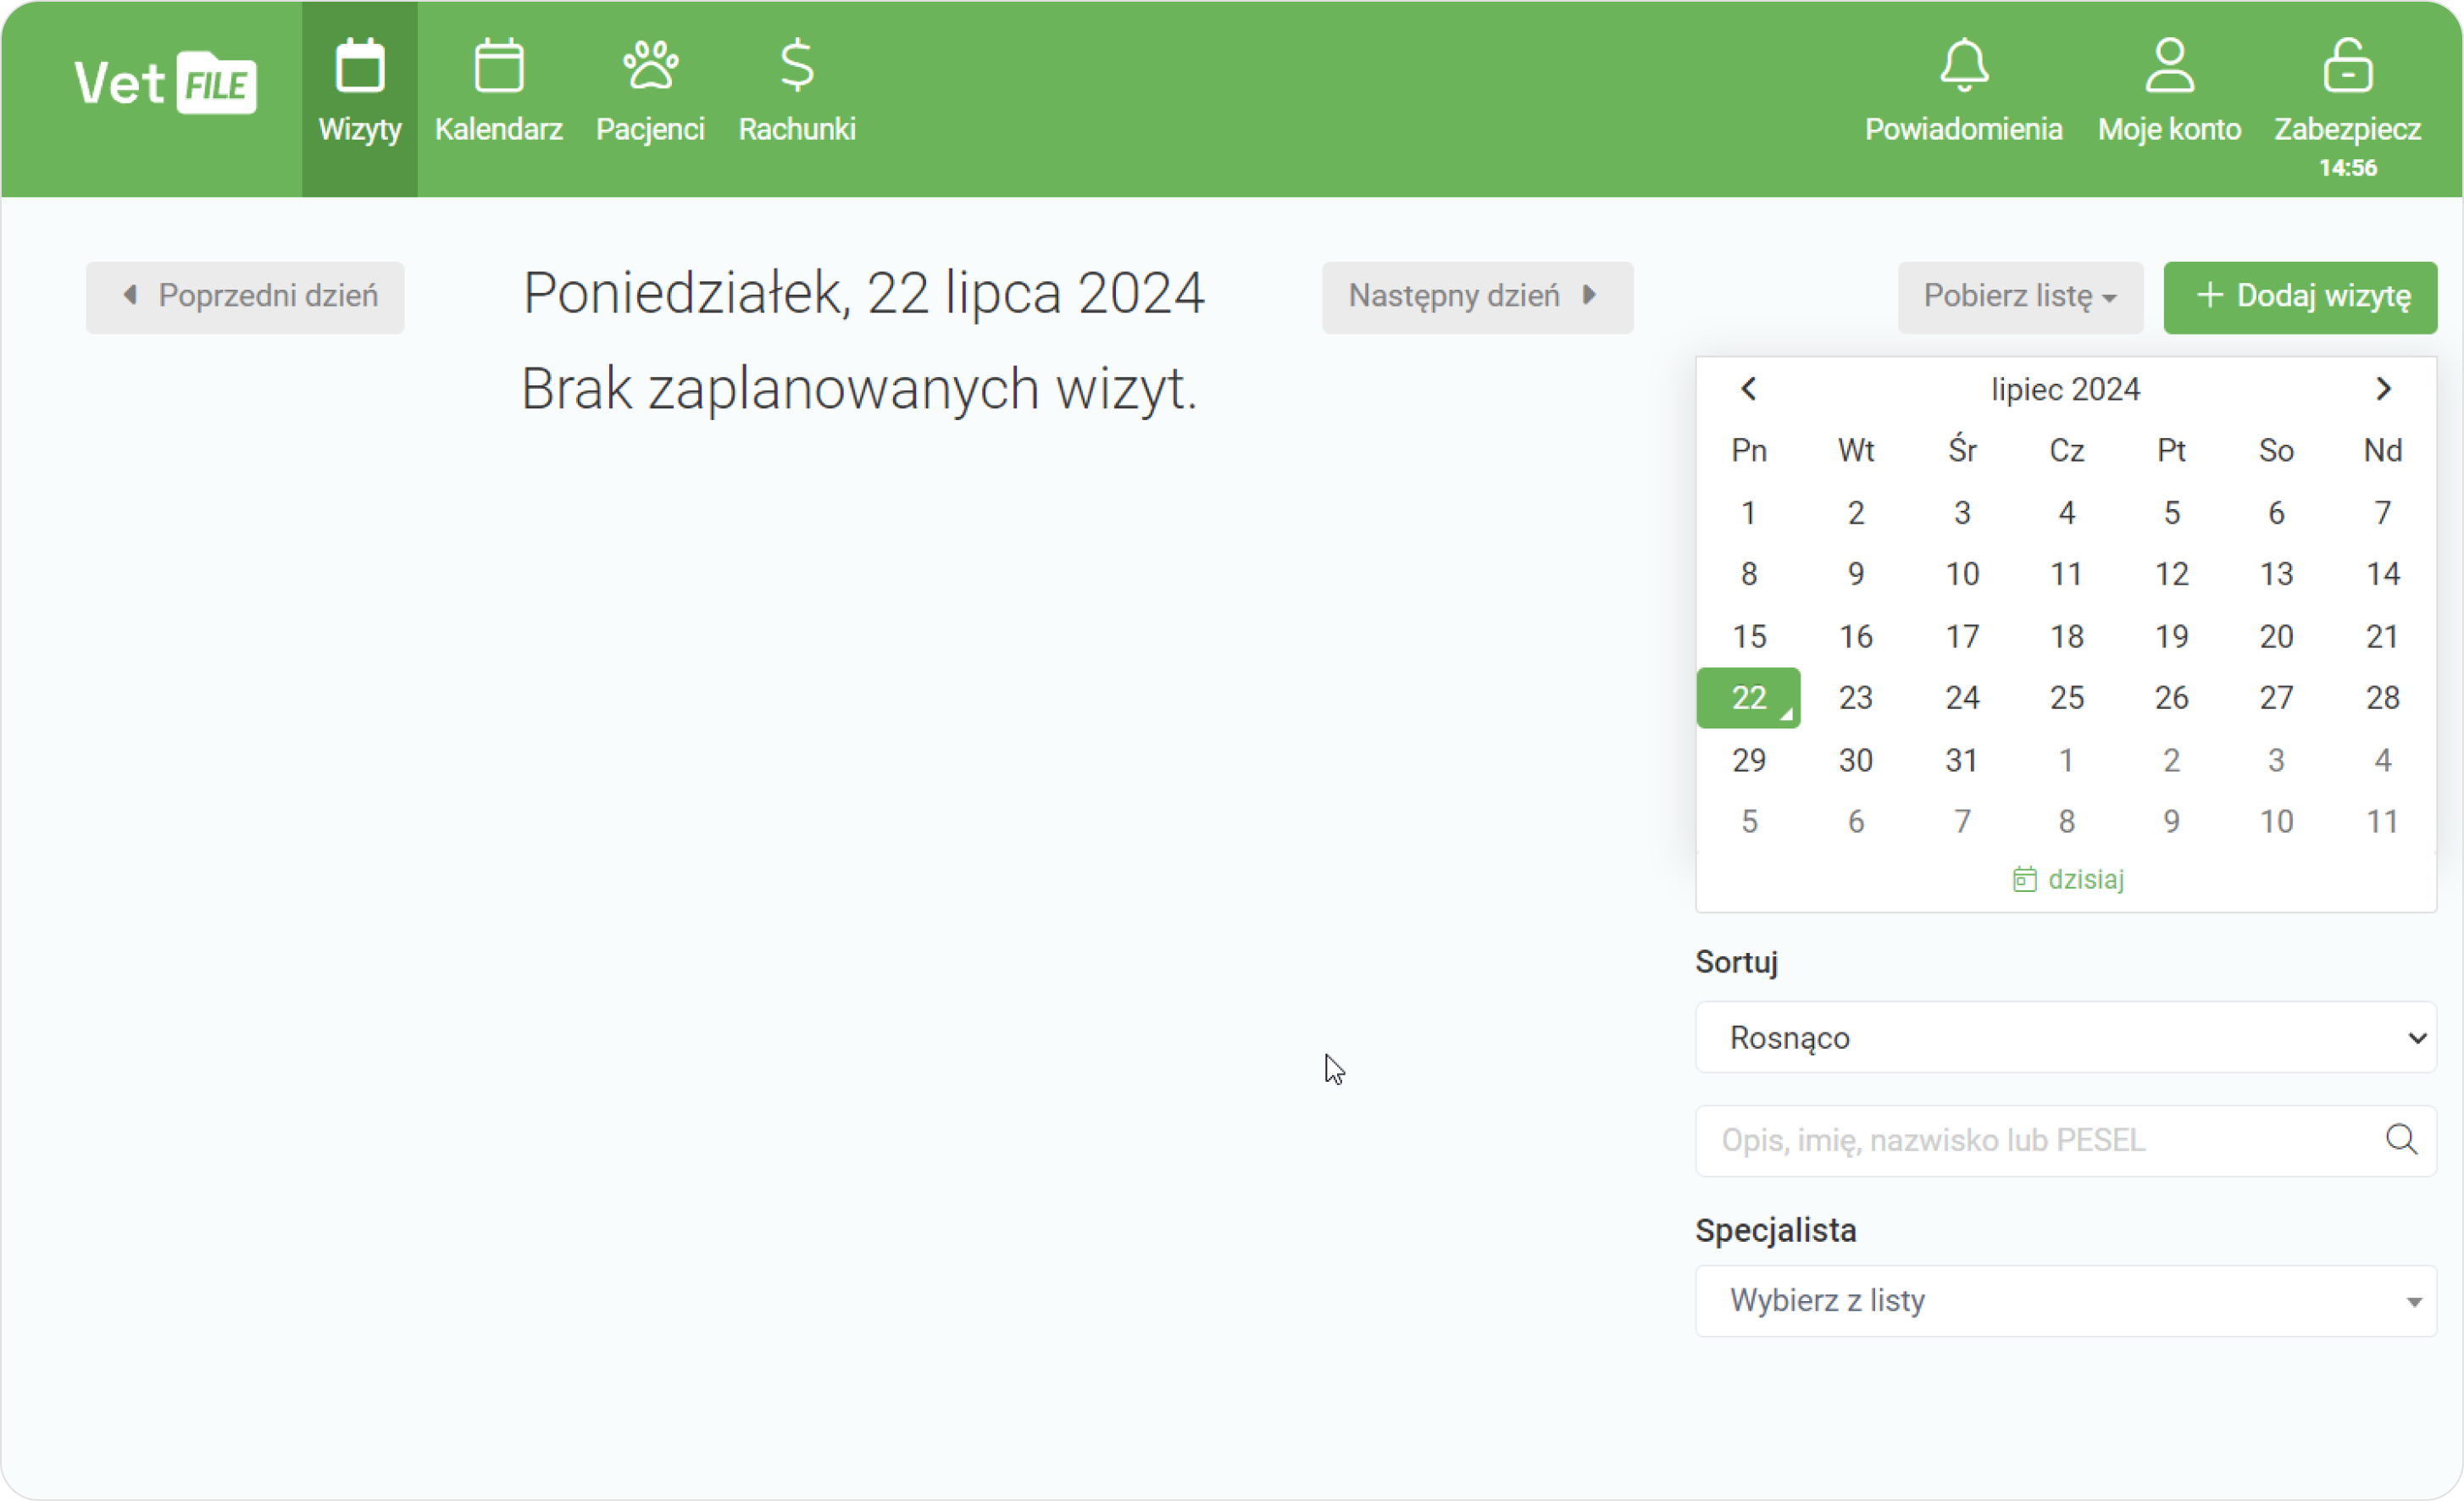Select July 21 in calendar
This screenshot has height=1501, width=2464.
[2382, 636]
